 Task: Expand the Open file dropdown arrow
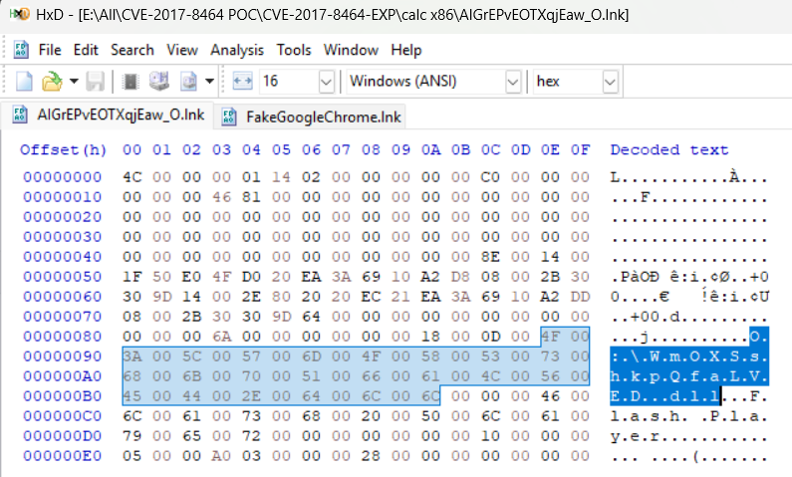coord(74,82)
